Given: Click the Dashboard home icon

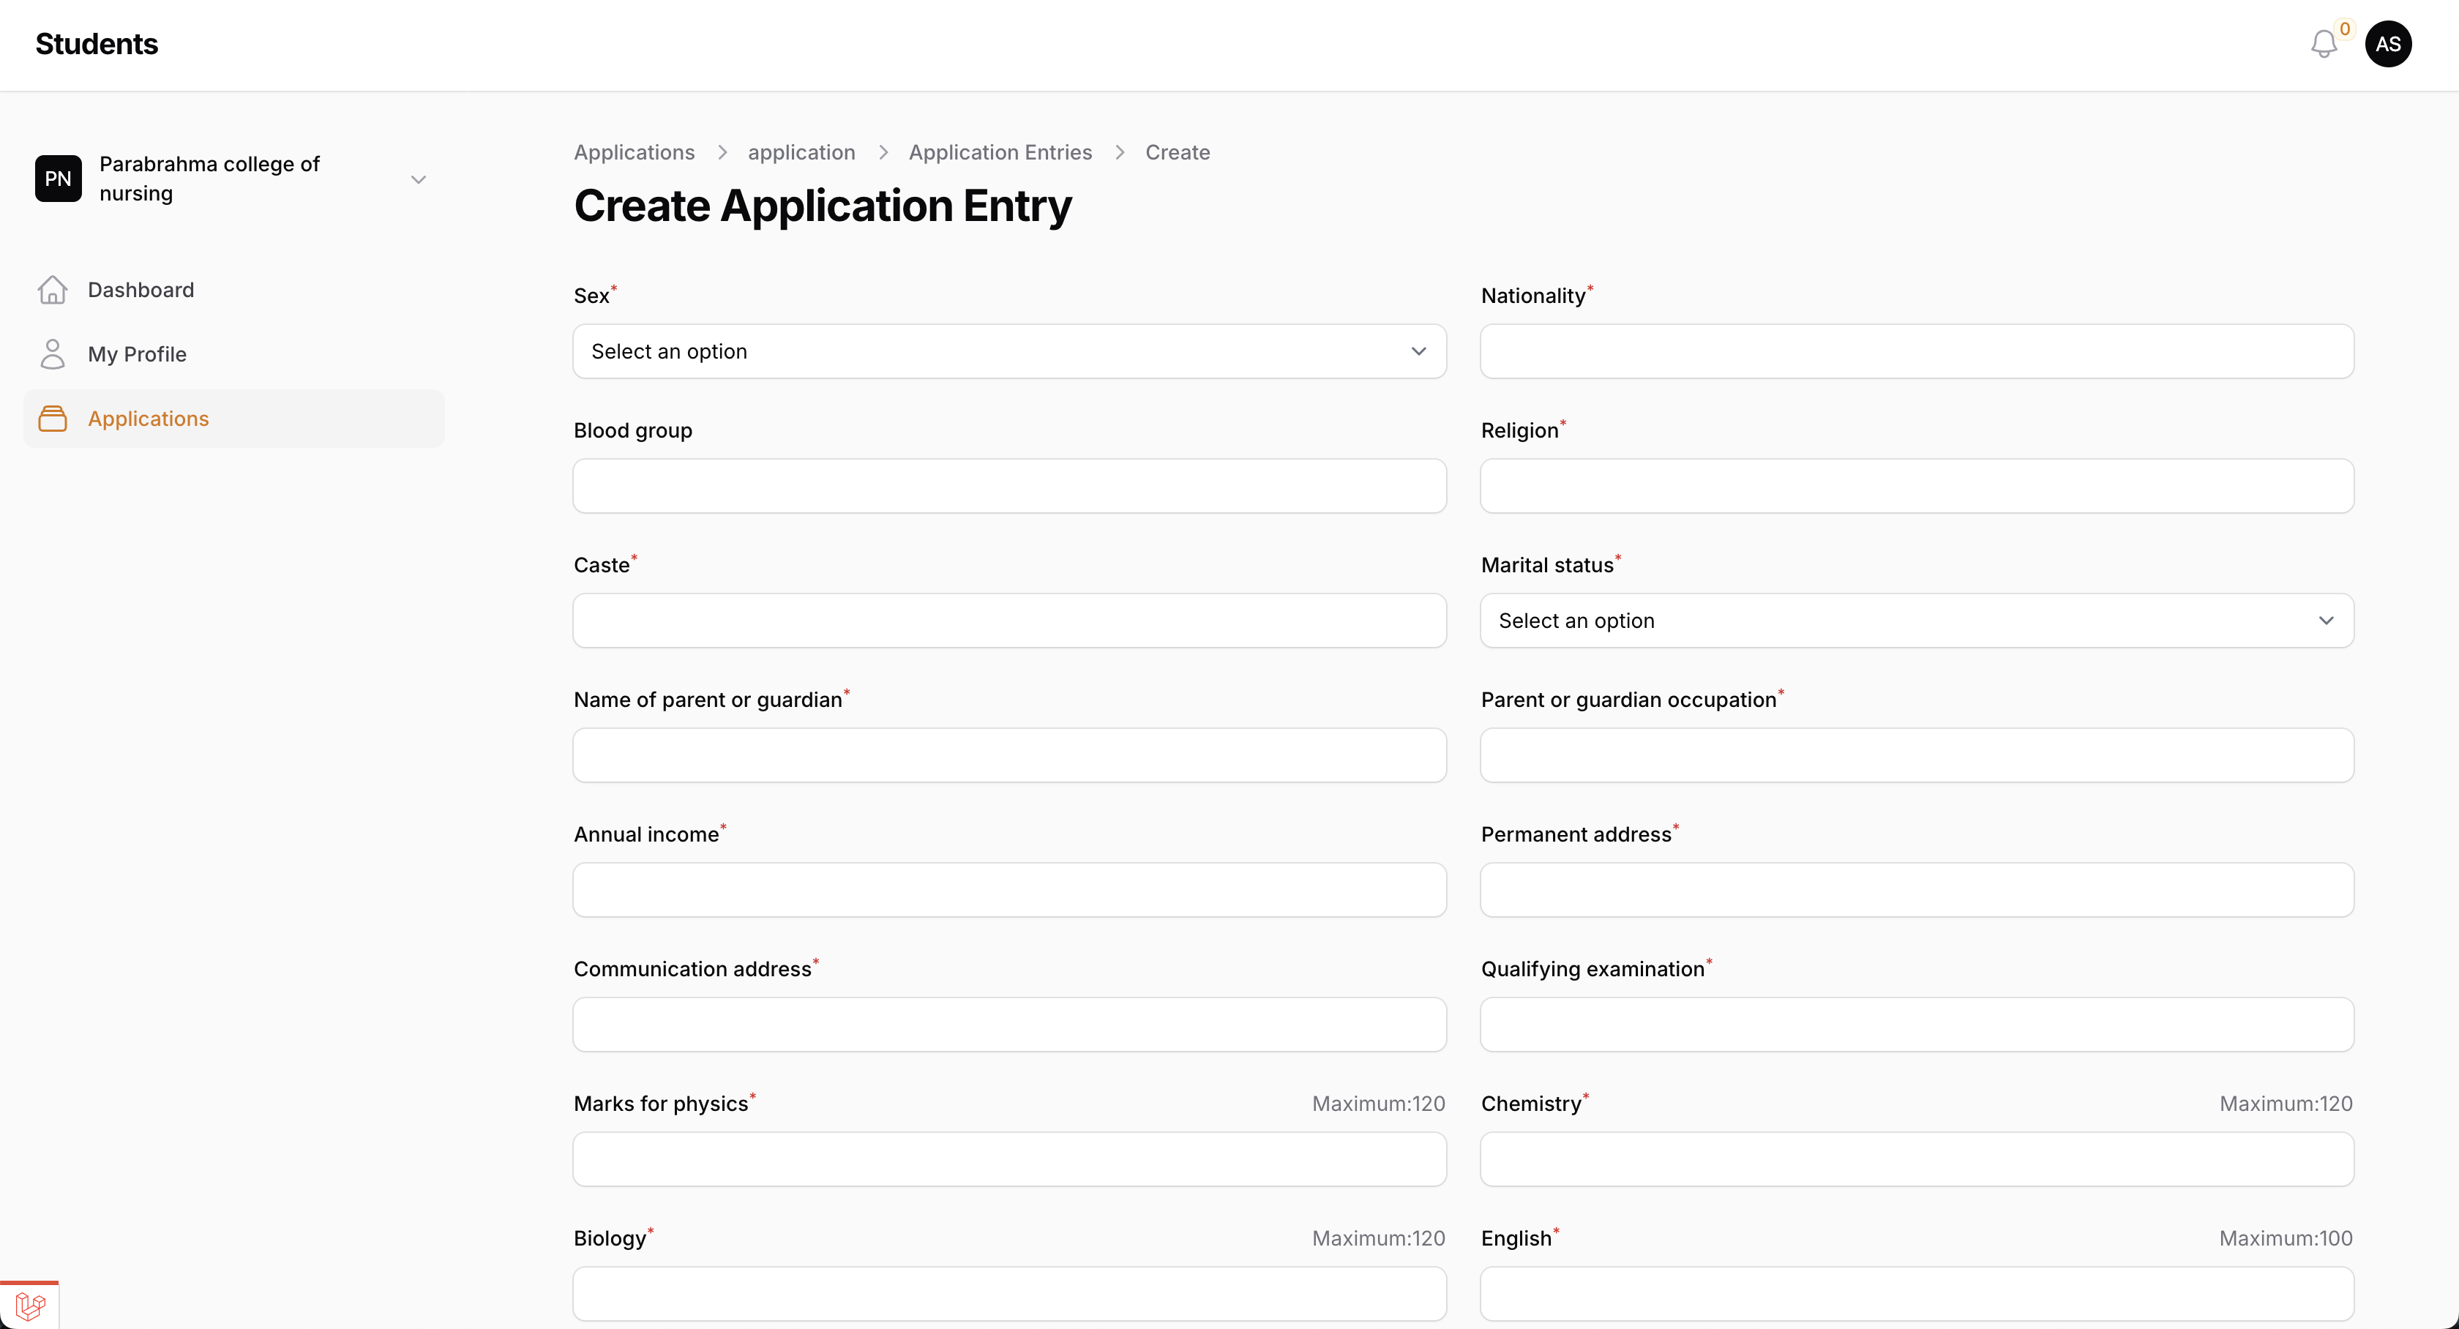Looking at the screenshot, I should (x=53, y=289).
